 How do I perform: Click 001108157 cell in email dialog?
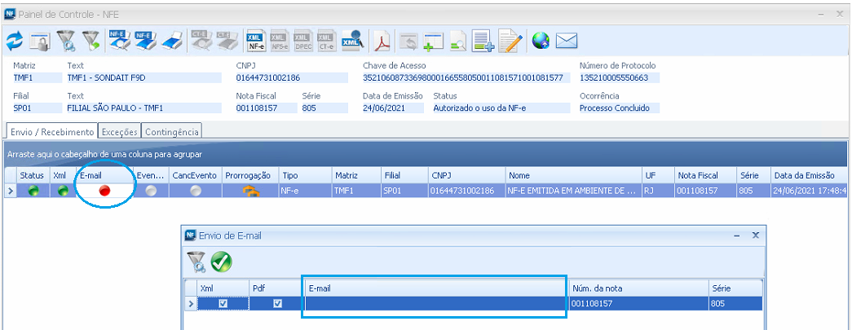[639, 304]
